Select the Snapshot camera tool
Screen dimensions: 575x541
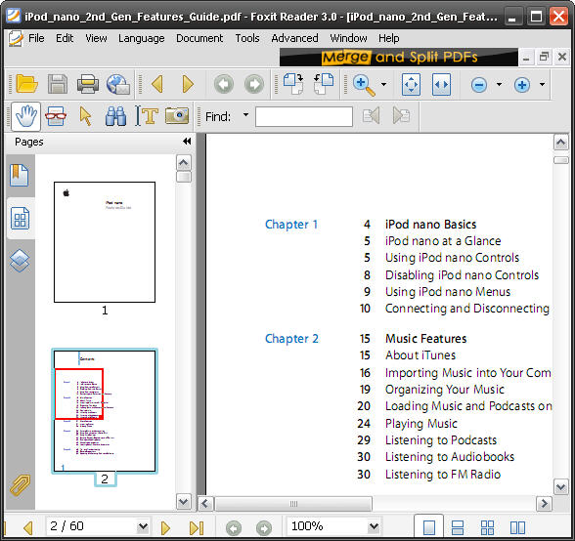[x=177, y=116]
